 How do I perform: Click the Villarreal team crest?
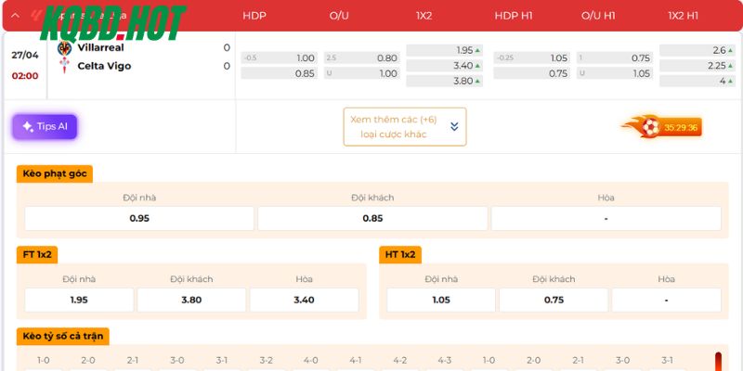(x=64, y=48)
